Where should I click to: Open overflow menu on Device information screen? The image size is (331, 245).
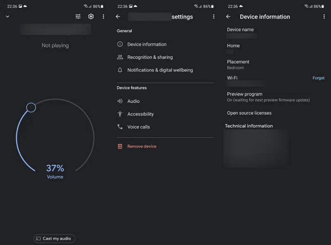click(324, 17)
